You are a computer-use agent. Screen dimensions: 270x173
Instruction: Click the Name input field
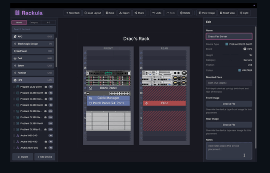coord(229,37)
